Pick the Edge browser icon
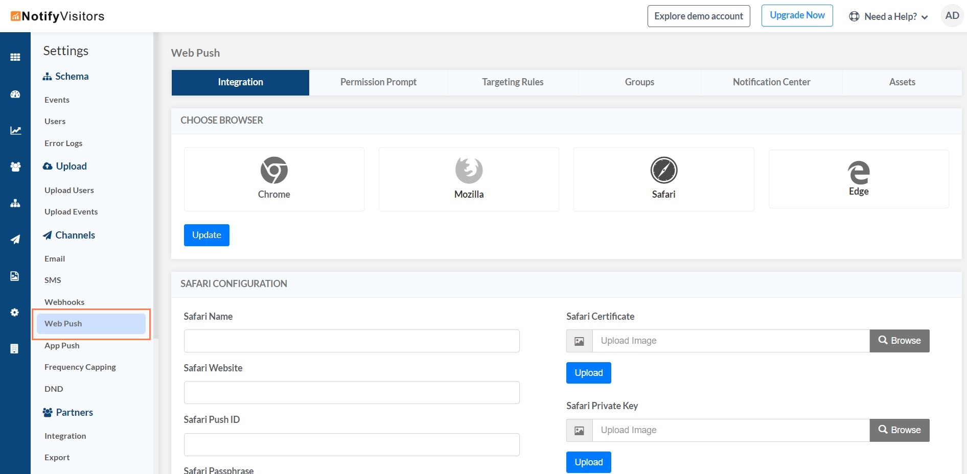 [x=859, y=173]
